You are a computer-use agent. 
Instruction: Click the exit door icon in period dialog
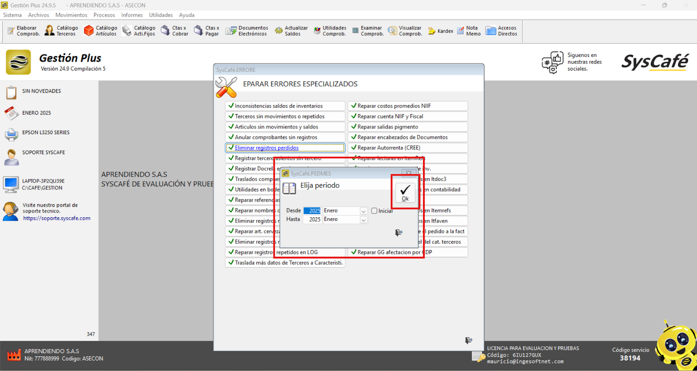pos(399,233)
